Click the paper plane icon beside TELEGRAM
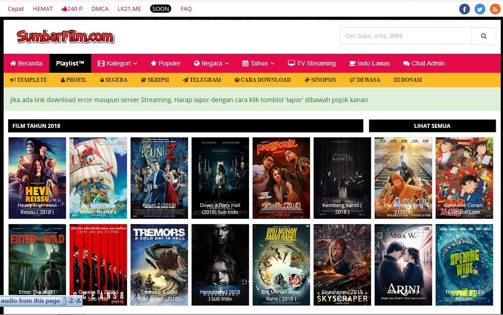Screen dimensions: 503x315 coord(185,80)
